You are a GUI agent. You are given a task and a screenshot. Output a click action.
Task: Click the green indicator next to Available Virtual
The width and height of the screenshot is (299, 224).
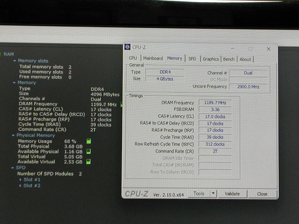tap(88, 162)
